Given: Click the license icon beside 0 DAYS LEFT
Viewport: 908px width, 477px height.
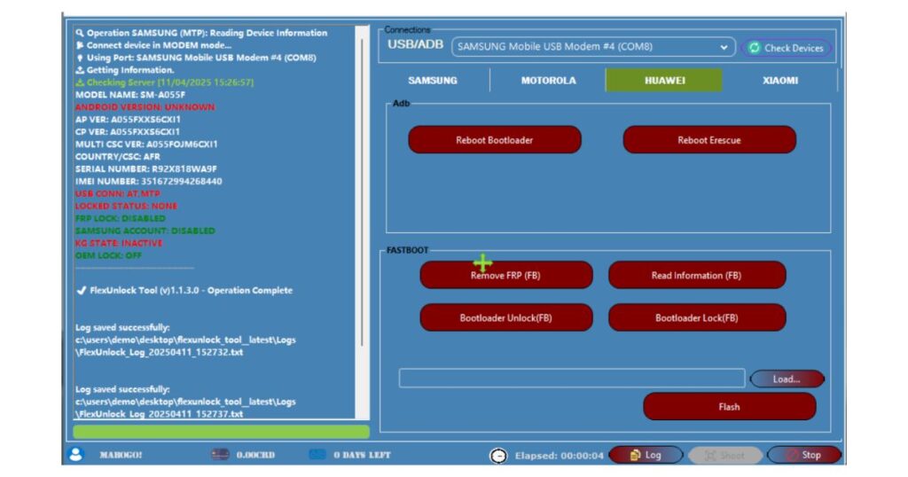Looking at the screenshot, I should pyautogui.click(x=317, y=455).
